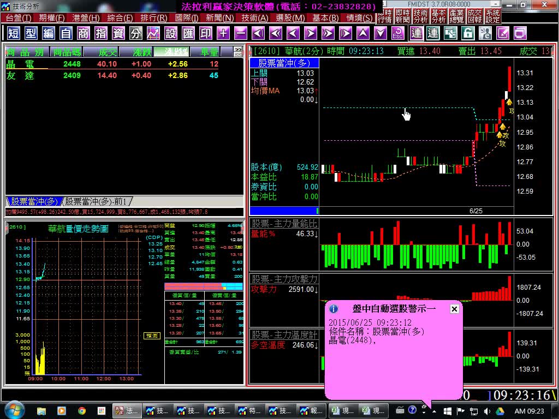Open the 情境(S) menu
This screenshot has width=559, height=419.
(x=359, y=18)
